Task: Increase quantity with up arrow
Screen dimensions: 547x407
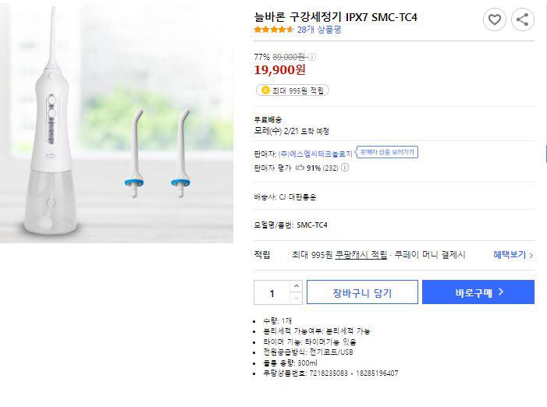Action: [296, 286]
